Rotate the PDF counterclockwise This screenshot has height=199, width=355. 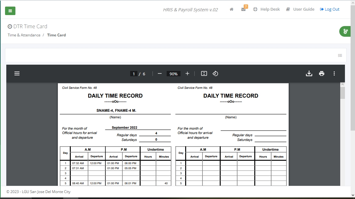(215, 74)
